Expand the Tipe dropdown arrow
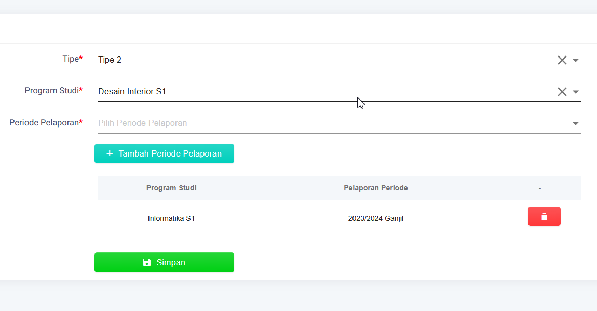This screenshot has width=597, height=311. pos(576,60)
